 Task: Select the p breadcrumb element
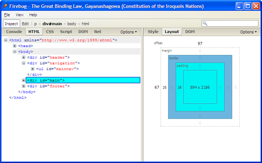(35, 24)
